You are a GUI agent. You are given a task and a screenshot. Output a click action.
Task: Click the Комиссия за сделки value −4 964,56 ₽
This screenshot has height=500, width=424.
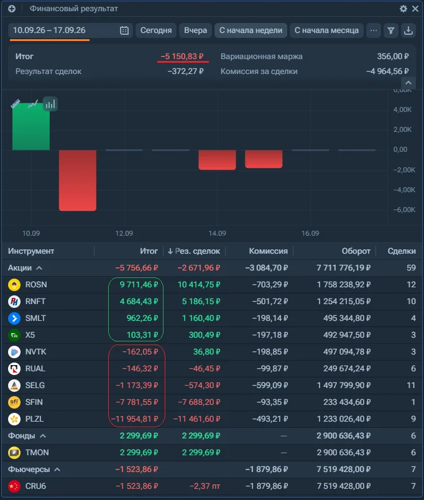point(387,71)
